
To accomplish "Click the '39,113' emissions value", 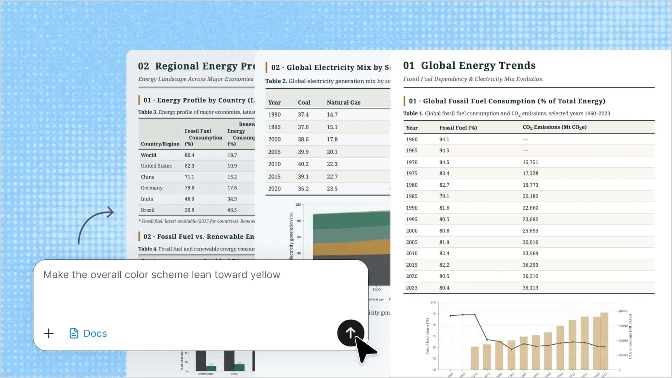I will coord(530,288).
